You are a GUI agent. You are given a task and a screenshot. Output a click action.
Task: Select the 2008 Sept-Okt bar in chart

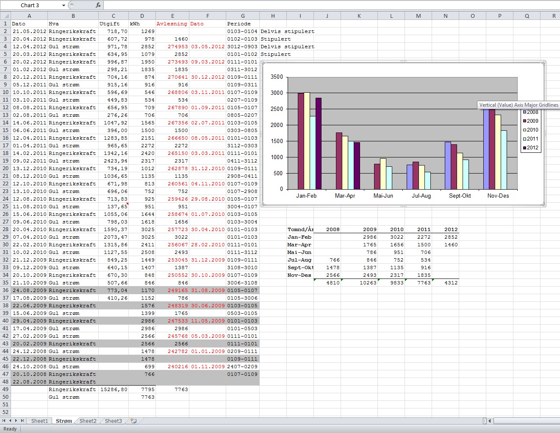[448, 165]
